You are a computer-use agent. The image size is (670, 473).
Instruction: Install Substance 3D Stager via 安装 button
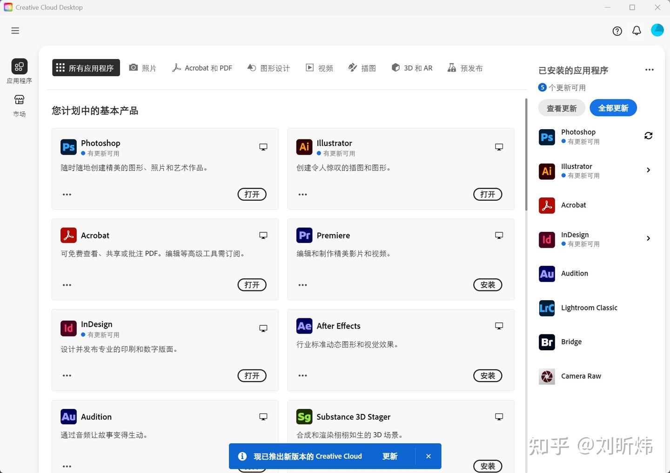pyautogui.click(x=488, y=466)
